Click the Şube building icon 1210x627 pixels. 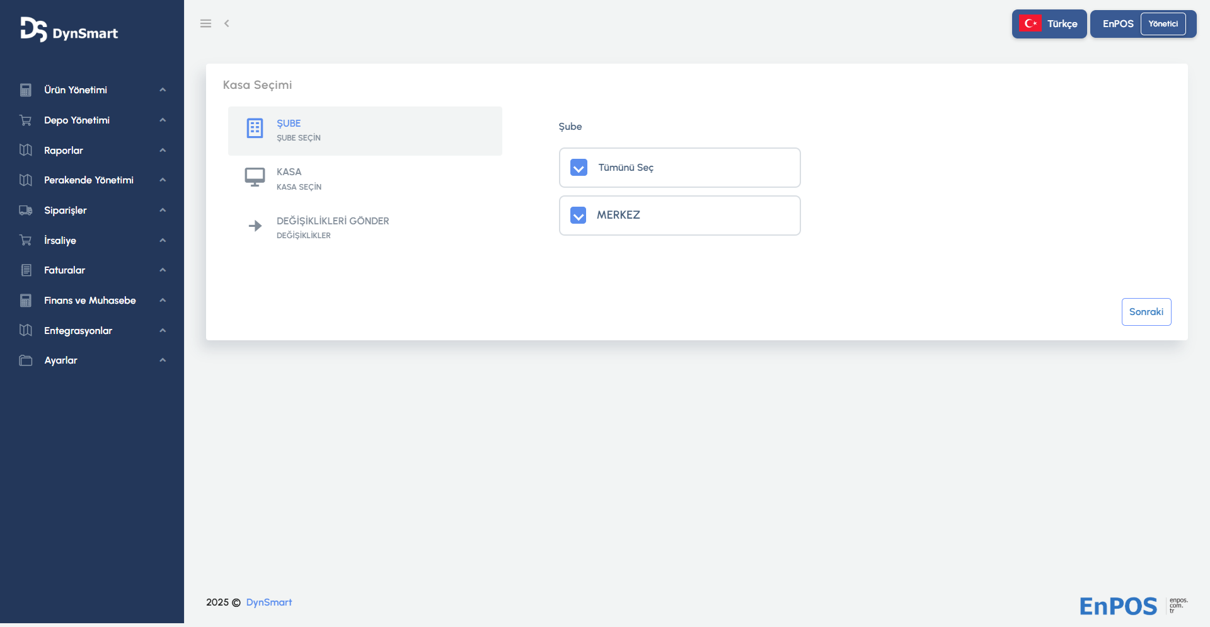(x=255, y=129)
